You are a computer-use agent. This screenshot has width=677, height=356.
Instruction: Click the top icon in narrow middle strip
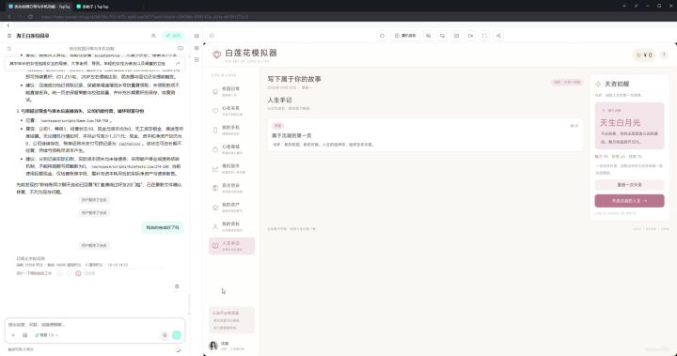coord(197,36)
